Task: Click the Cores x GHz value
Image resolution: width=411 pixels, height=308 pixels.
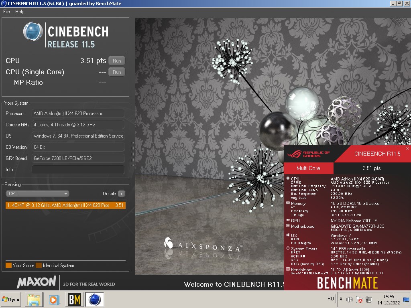Action: (x=78, y=125)
